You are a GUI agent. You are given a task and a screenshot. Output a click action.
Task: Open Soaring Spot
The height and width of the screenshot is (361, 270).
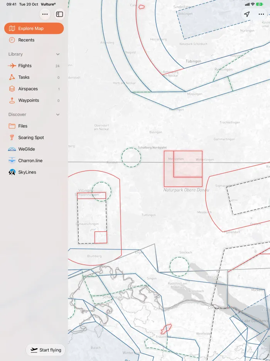tap(34, 138)
